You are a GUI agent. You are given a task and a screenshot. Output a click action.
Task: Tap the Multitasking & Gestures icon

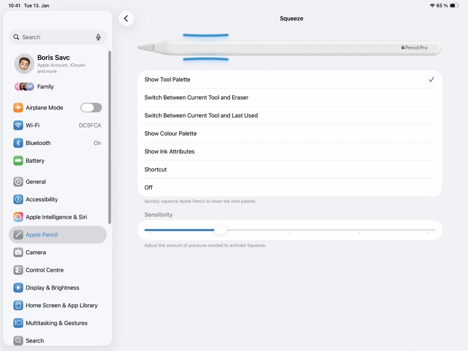pyautogui.click(x=18, y=323)
